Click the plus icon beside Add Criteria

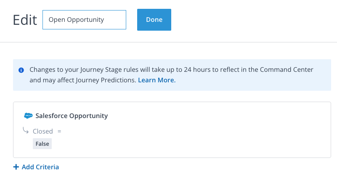(16, 167)
